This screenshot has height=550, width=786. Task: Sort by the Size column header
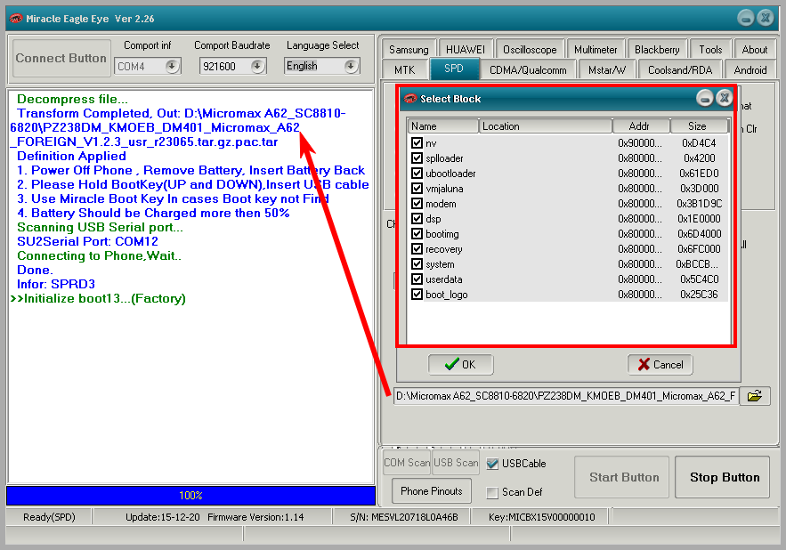(x=700, y=126)
